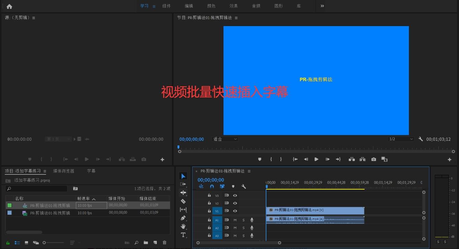The width and height of the screenshot is (459, 249).
Task: Select the Type tool
Action: tap(183, 235)
